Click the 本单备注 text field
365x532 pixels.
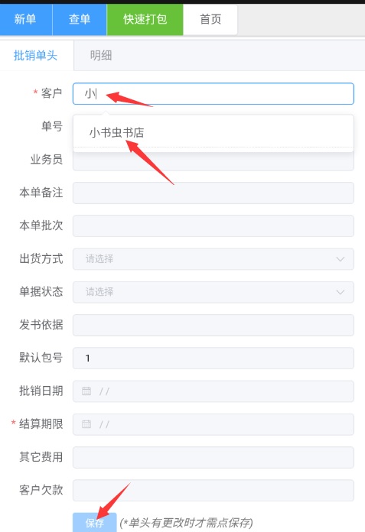click(x=213, y=193)
